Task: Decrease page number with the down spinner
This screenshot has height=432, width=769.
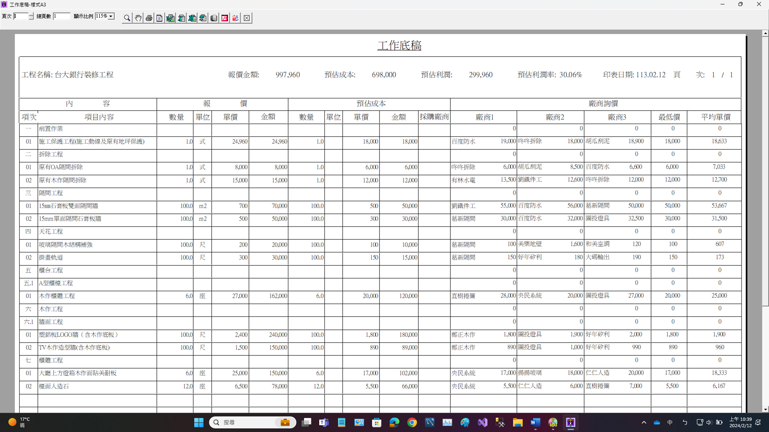Action: [x=31, y=18]
